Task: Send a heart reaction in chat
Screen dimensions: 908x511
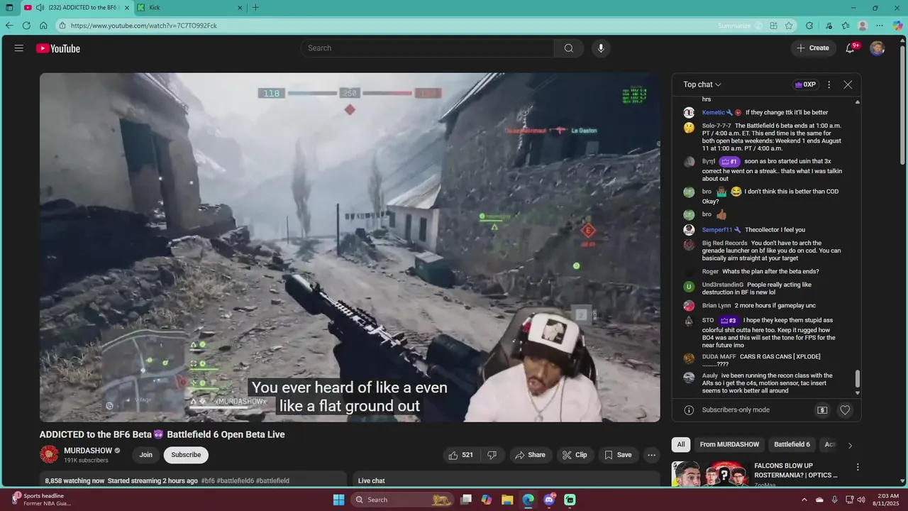Action: pos(845,410)
